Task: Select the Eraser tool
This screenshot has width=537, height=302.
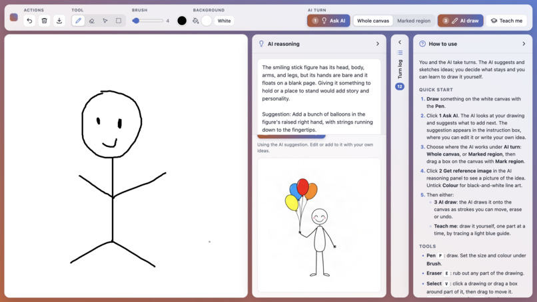Action: point(91,21)
